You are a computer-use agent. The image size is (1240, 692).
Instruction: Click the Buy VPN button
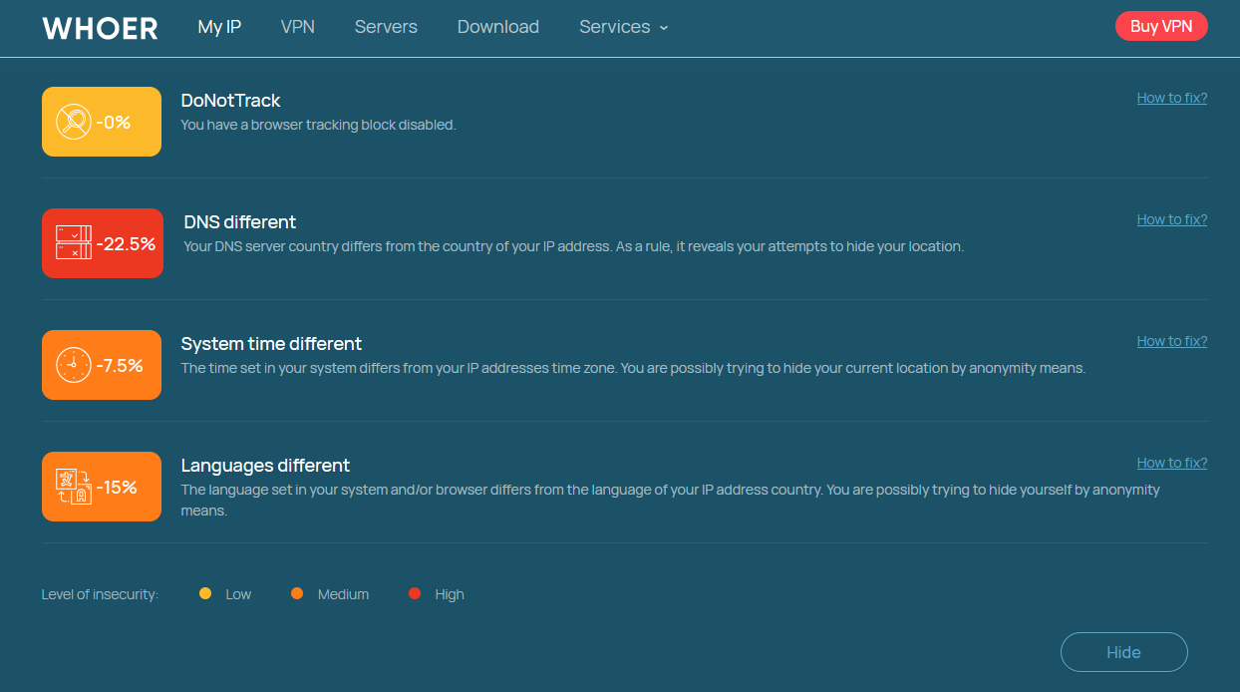coord(1161,27)
